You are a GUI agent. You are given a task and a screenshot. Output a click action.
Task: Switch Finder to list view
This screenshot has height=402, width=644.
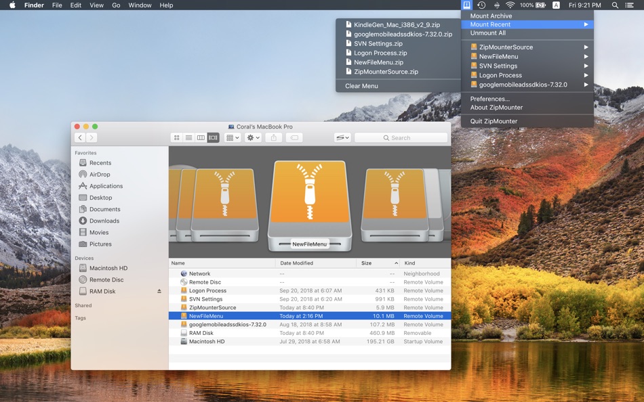(189, 137)
